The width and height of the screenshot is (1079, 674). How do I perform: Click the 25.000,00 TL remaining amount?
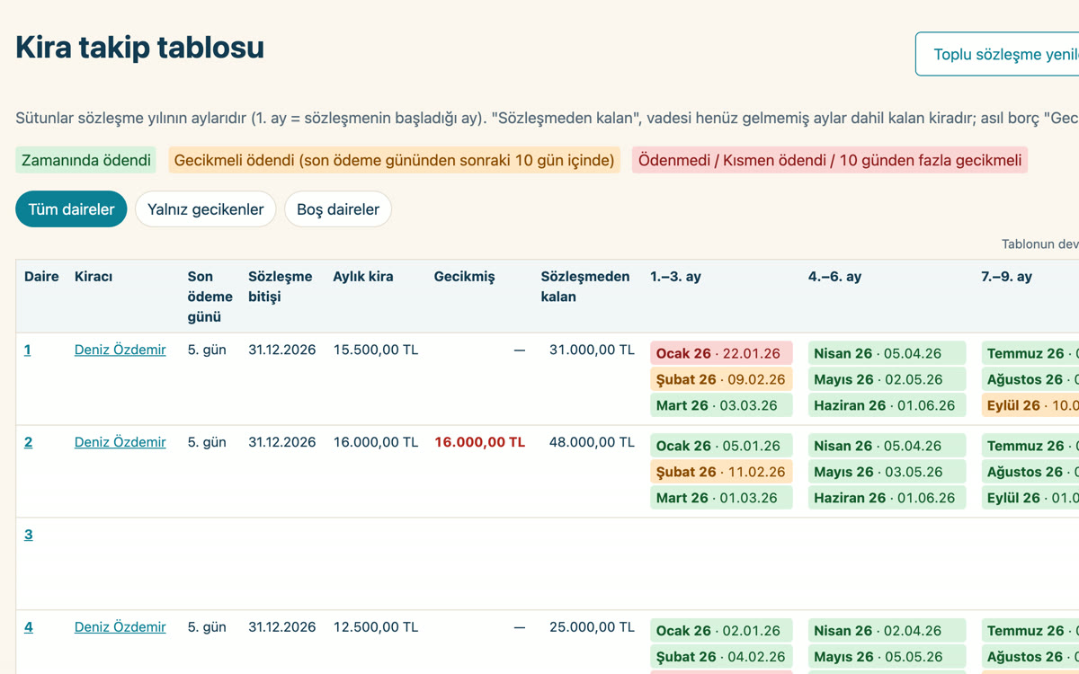pos(592,627)
